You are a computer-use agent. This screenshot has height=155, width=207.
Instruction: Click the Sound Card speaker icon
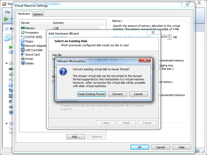(x=23, y=55)
